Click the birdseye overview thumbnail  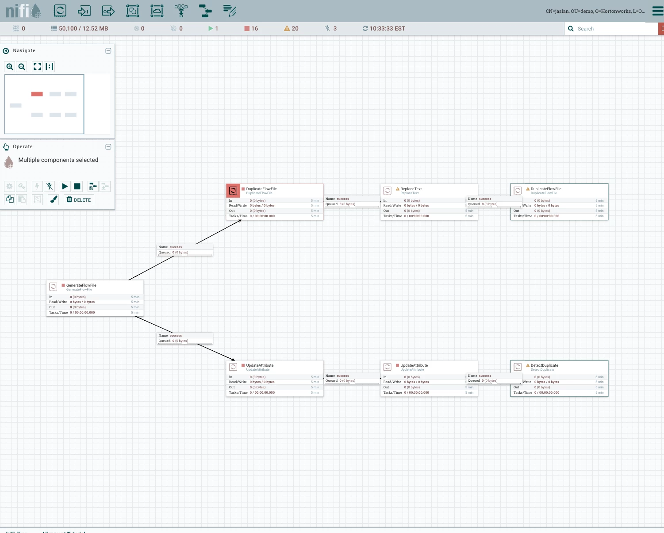coord(57,104)
